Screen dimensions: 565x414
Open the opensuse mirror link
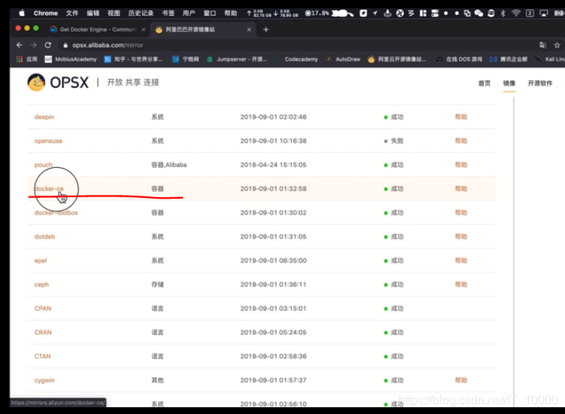pyautogui.click(x=48, y=141)
